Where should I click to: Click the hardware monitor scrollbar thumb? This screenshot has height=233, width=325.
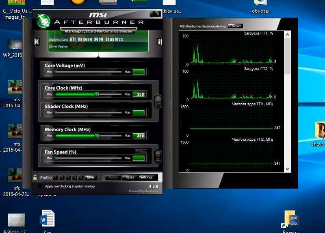point(288,56)
